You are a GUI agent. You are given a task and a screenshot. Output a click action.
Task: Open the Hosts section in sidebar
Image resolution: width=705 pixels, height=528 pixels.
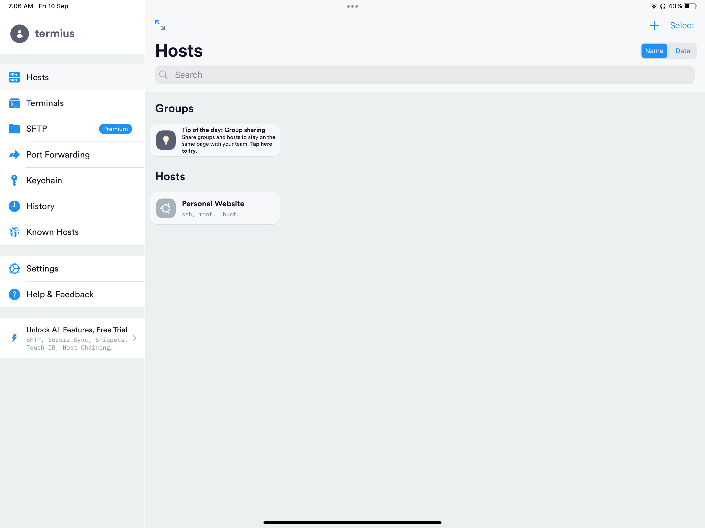point(38,77)
